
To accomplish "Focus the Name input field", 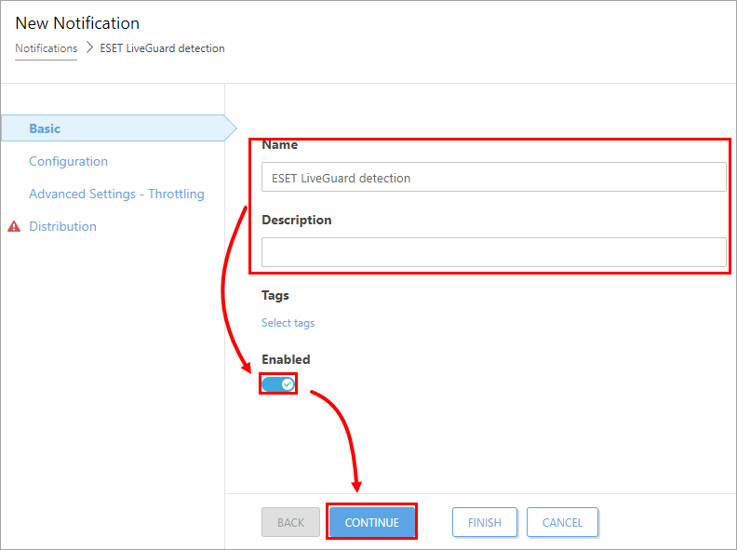I will tap(493, 177).
